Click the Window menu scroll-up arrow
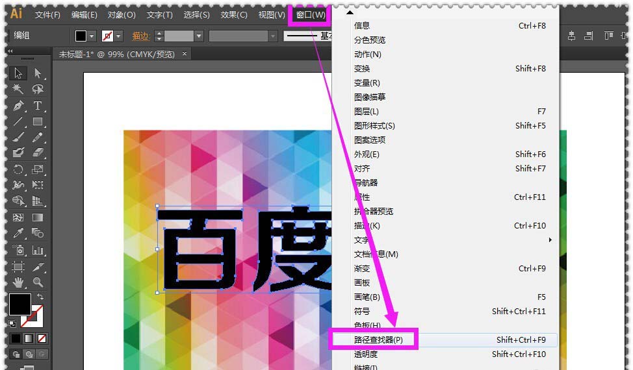Viewport: 633px width, 370px height. point(350,12)
